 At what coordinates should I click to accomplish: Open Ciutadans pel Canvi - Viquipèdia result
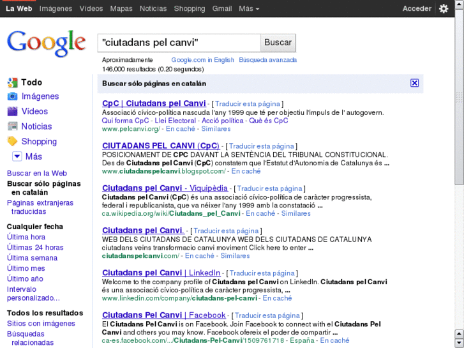tap(165, 188)
